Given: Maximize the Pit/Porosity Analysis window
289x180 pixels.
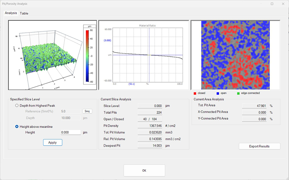Looking at the screenshot, I should (x=272, y=4).
